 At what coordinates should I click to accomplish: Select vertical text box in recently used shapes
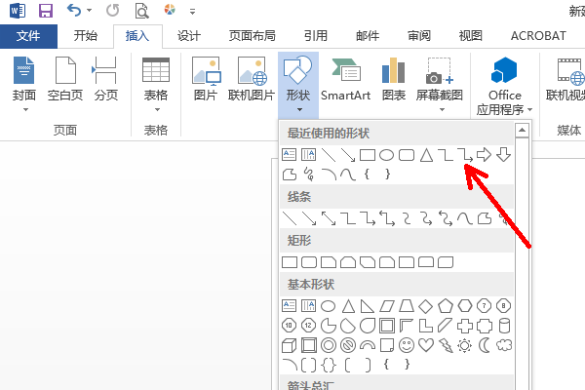(308, 154)
